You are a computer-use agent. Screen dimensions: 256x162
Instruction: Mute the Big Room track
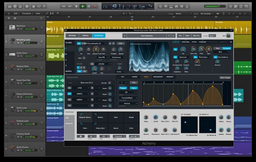18,29
